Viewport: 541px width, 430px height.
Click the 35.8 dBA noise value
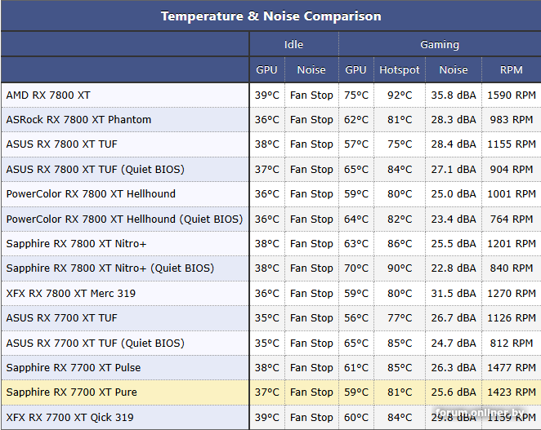(x=454, y=95)
